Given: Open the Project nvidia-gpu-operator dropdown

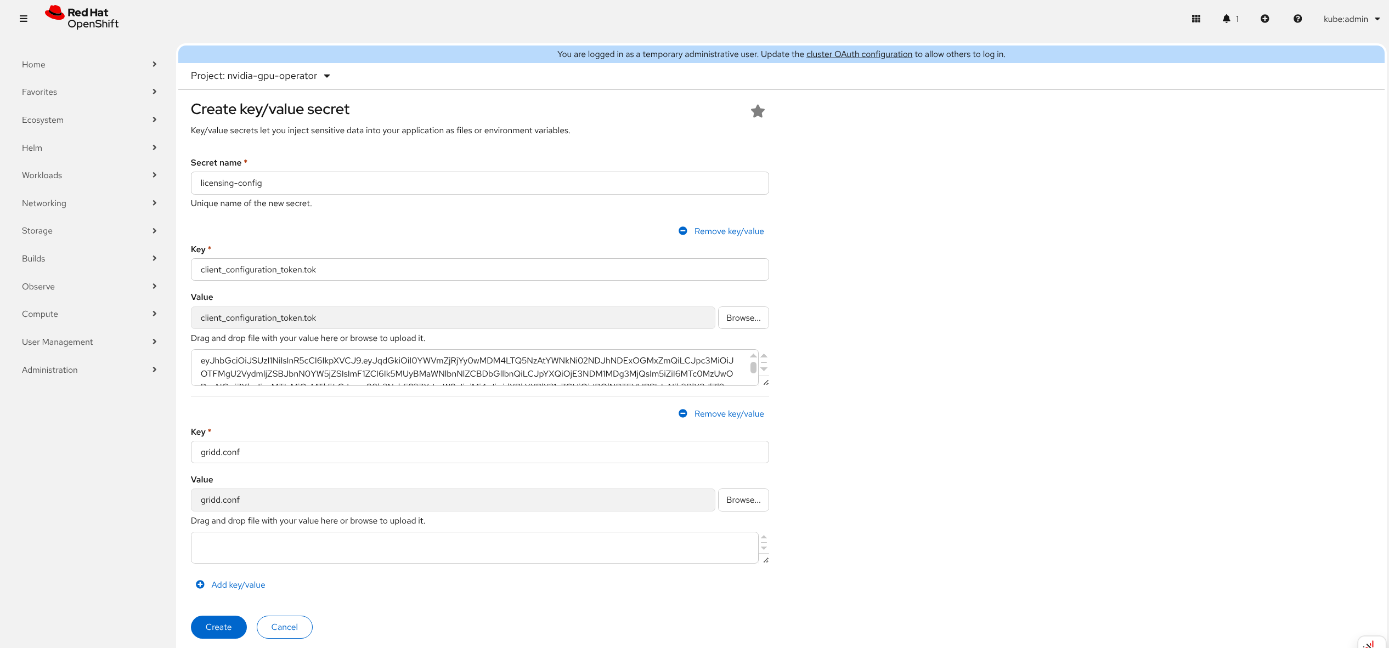Looking at the screenshot, I should tap(261, 76).
